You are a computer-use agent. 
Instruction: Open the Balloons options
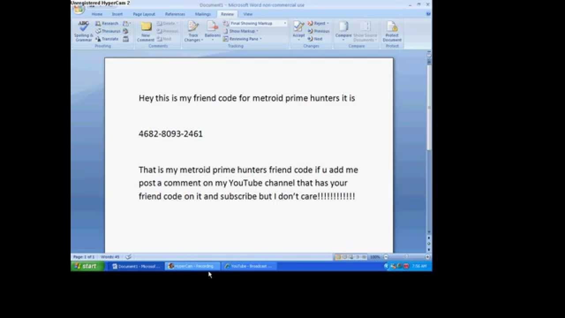point(212,31)
